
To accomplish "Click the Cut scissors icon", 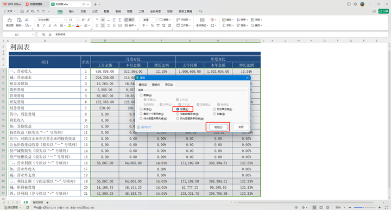I will pos(27,20).
